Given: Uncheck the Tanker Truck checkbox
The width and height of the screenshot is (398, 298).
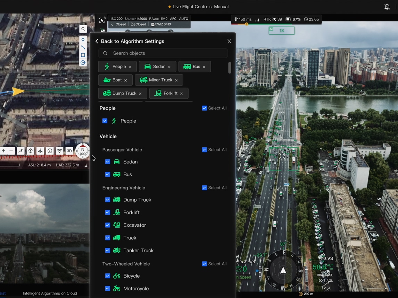Looking at the screenshot, I should (108, 250).
